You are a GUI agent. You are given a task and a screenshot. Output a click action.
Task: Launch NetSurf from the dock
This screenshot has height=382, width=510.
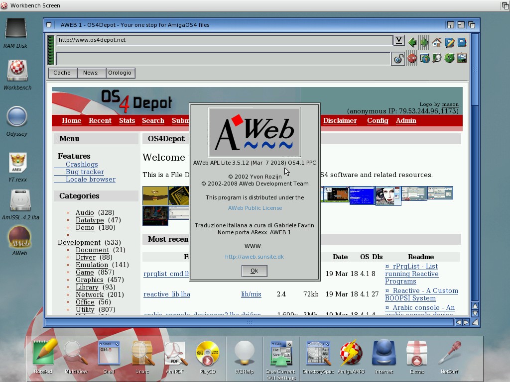449,356
